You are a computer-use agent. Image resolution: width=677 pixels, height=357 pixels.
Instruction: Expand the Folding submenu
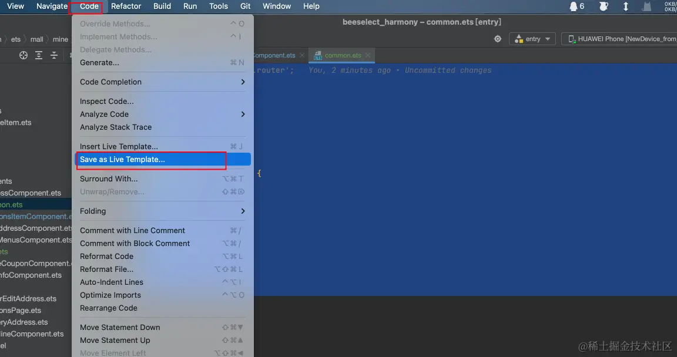click(x=162, y=211)
